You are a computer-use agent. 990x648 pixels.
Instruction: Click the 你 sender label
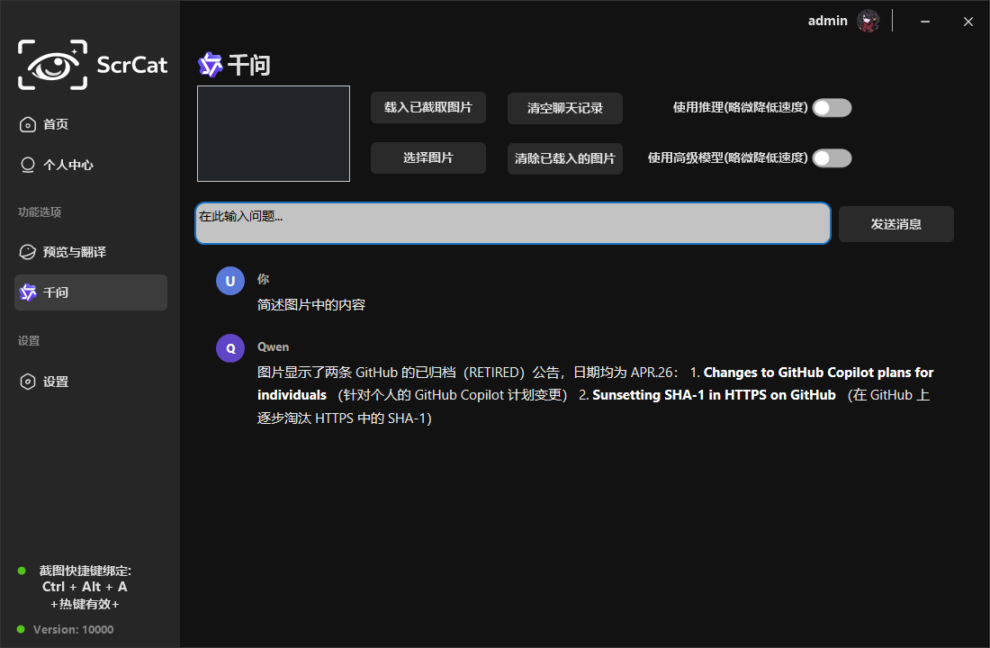264,279
